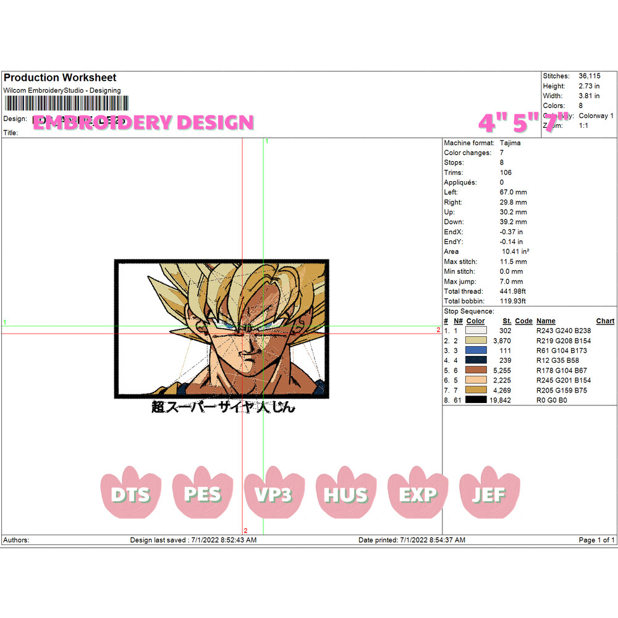
Task: Open the Chart column link
Action: point(605,321)
